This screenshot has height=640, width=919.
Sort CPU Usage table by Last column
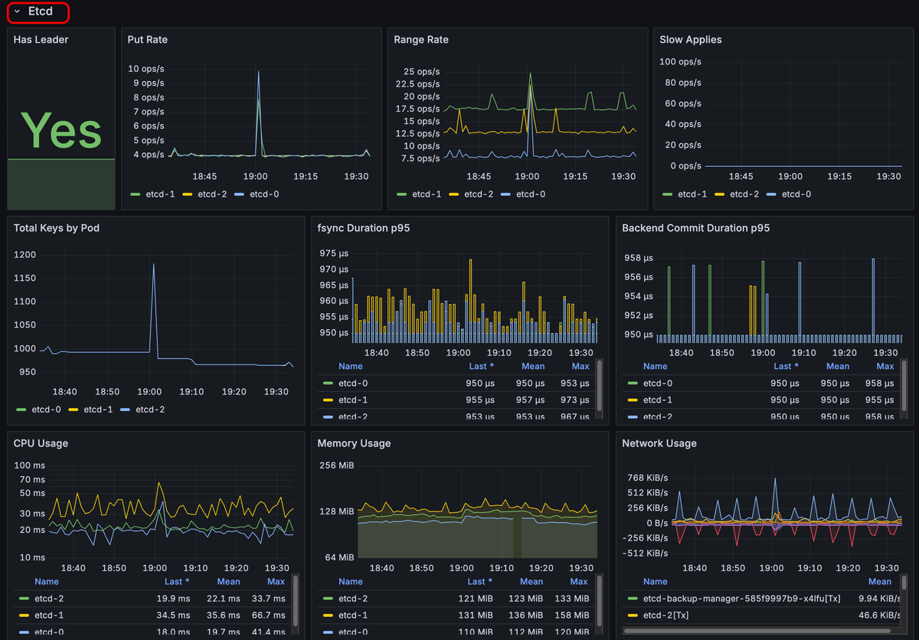[176, 582]
